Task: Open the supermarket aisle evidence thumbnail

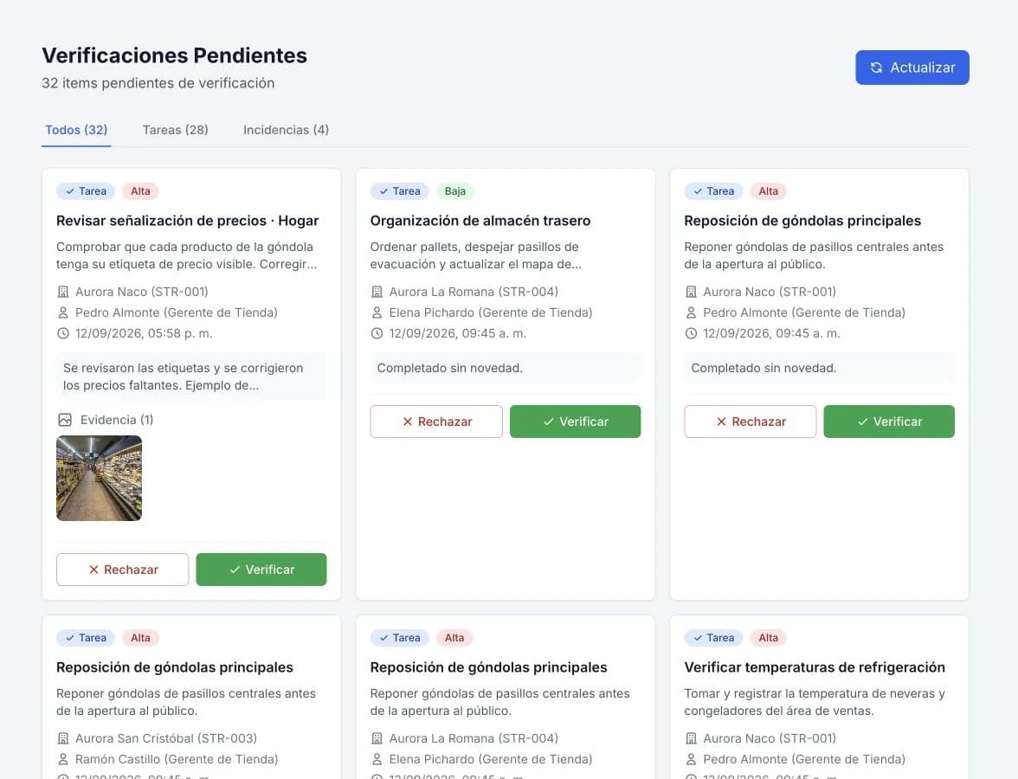Action: 100,479
